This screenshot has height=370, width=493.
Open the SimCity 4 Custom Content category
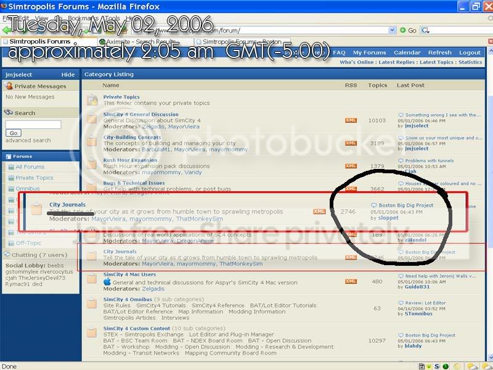tap(136, 329)
